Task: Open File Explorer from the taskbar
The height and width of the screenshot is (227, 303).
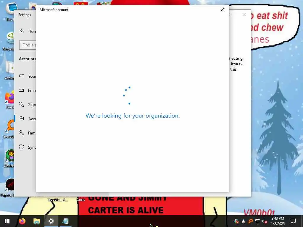Action: 36,221
